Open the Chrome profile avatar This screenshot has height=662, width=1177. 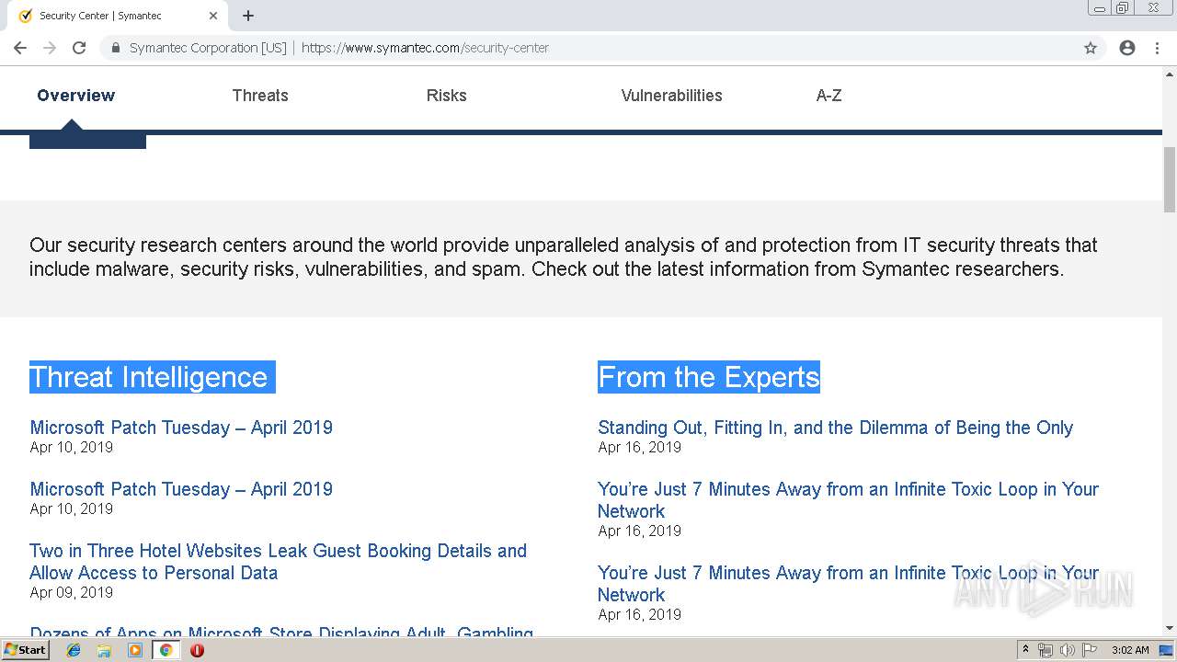click(x=1127, y=48)
